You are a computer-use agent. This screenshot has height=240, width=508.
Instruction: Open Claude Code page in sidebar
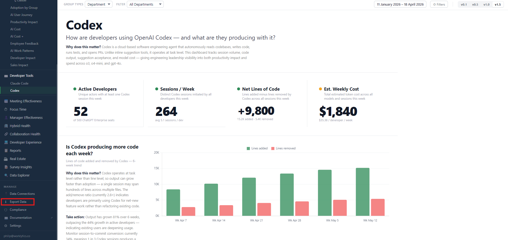[19, 83]
